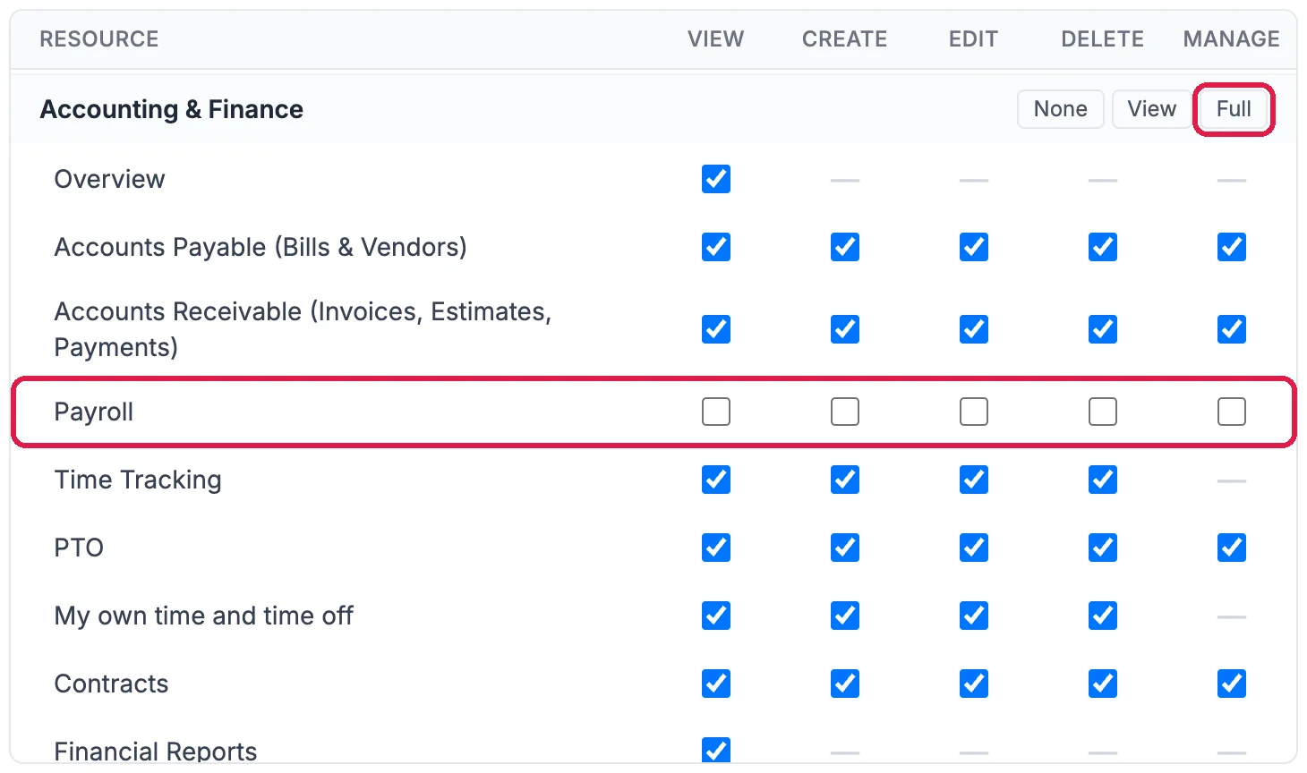Toggle View for Accounts Receivable
The height and width of the screenshot is (773, 1307).
click(716, 329)
